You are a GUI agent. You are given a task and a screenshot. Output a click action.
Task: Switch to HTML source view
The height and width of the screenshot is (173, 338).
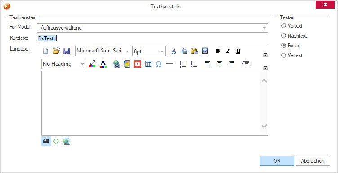pyautogui.click(x=56, y=141)
